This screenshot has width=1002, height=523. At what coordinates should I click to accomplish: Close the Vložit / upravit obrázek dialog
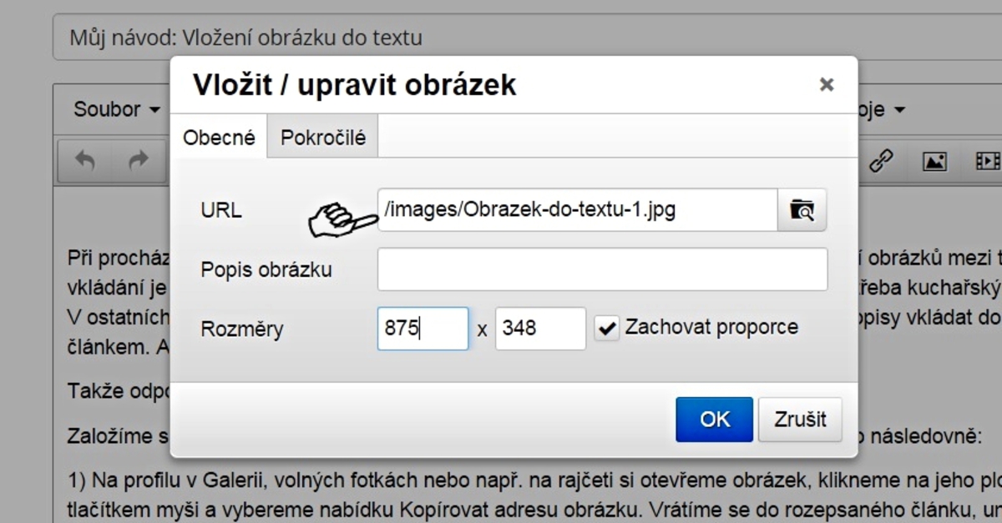pyautogui.click(x=826, y=84)
